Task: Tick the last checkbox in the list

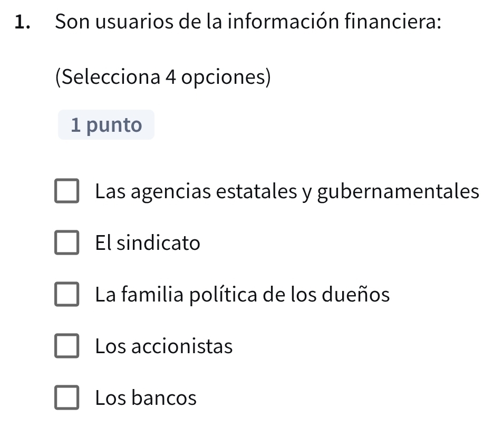Action: 67,397
